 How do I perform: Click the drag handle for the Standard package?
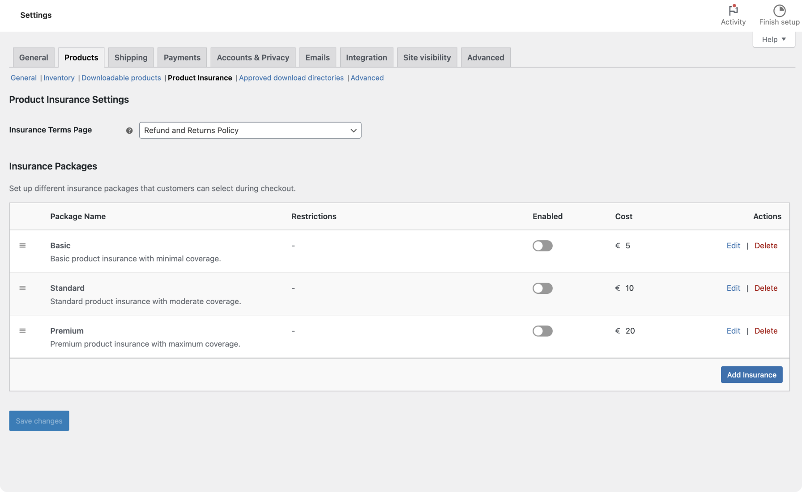[23, 288]
